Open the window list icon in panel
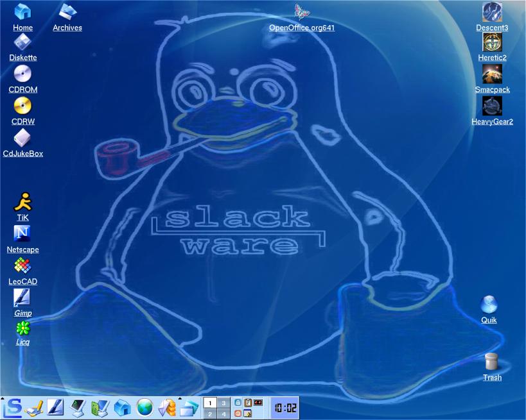This screenshot has width=526, height=420. (x=189, y=408)
